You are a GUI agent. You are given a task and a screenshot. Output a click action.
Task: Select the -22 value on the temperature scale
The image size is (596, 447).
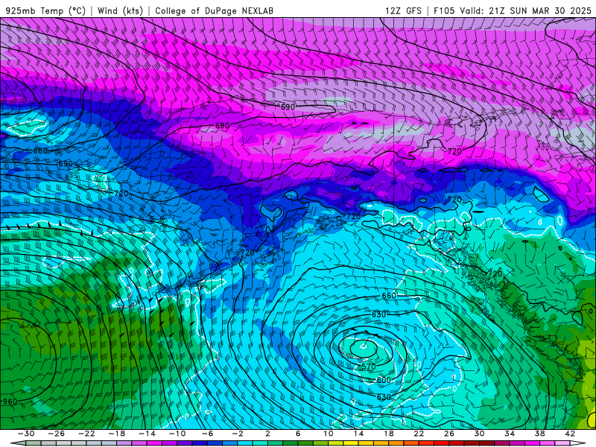(86, 434)
